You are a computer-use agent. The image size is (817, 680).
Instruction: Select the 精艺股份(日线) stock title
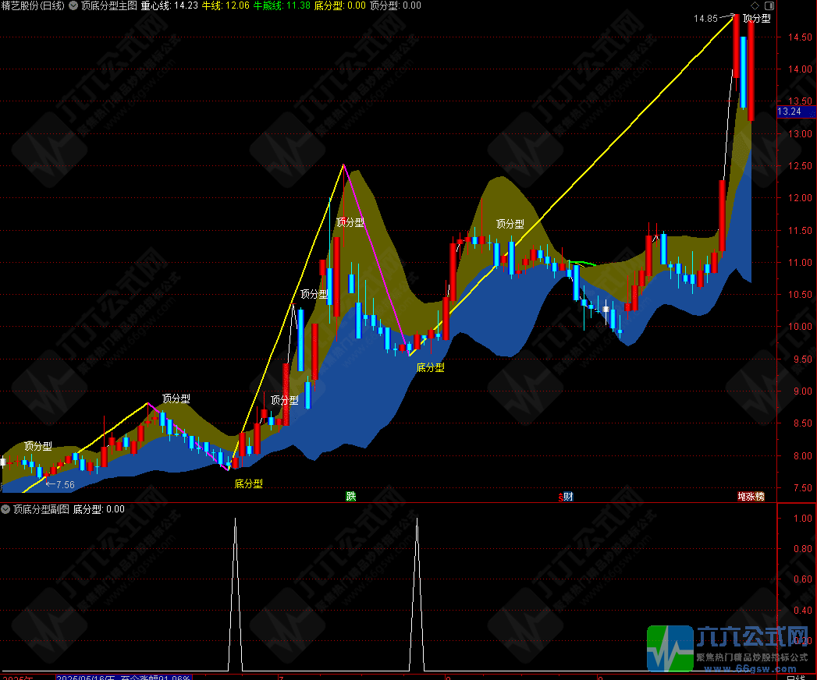coord(34,5)
